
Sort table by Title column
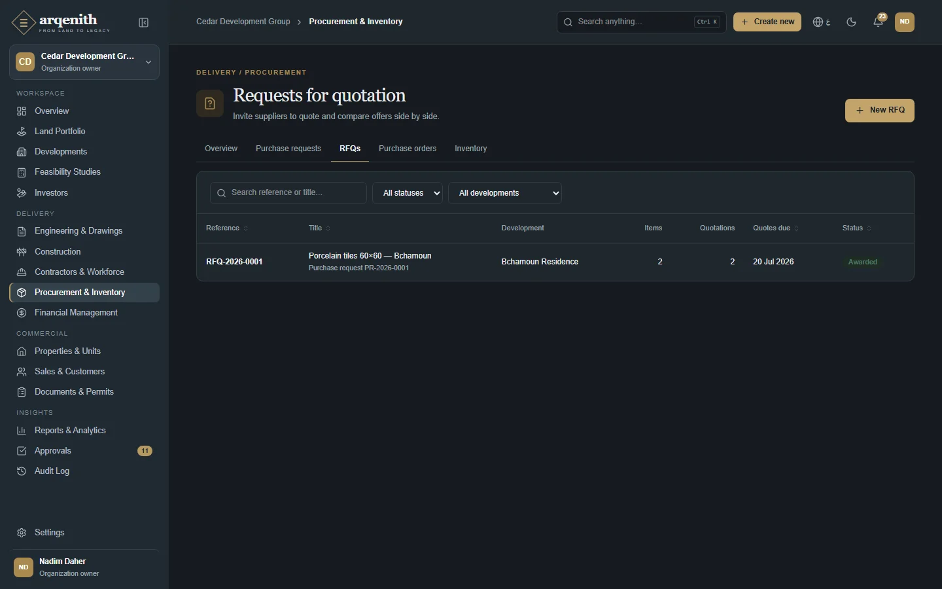point(319,228)
